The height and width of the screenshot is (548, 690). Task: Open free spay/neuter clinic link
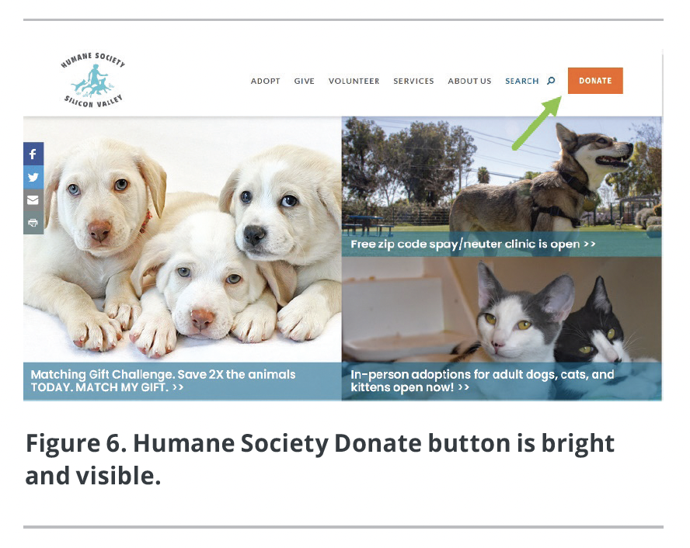click(473, 244)
